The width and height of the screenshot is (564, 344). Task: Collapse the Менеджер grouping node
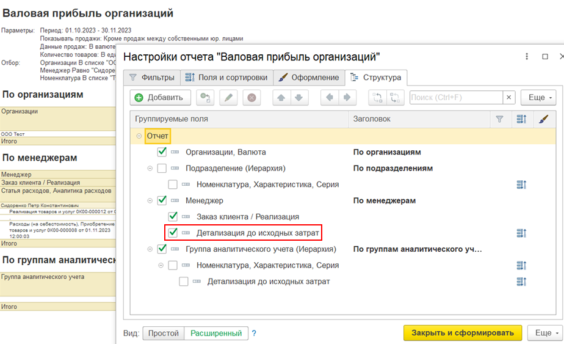pos(150,200)
